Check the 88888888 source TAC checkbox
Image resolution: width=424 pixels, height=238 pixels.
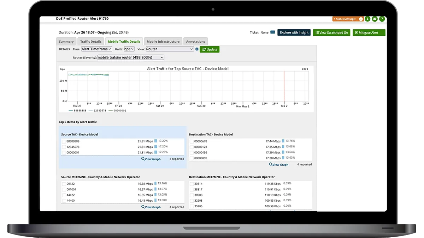tap(64, 141)
